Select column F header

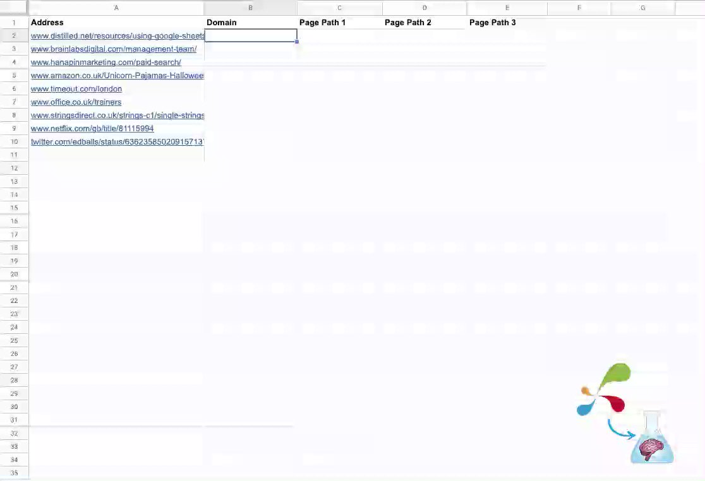[x=579, y=8]
